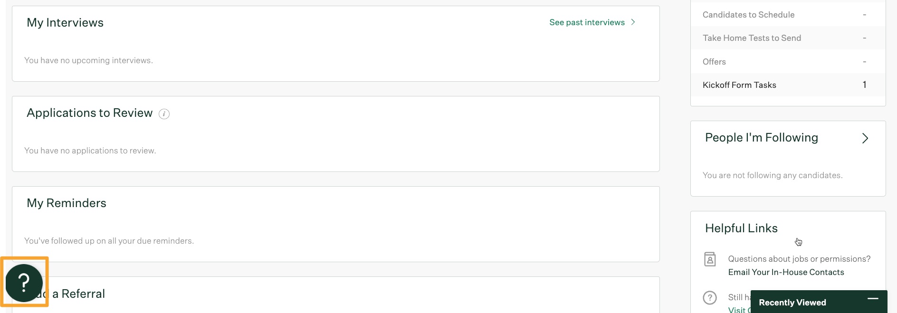Open the partially visible Visit link

click(737, 310)
